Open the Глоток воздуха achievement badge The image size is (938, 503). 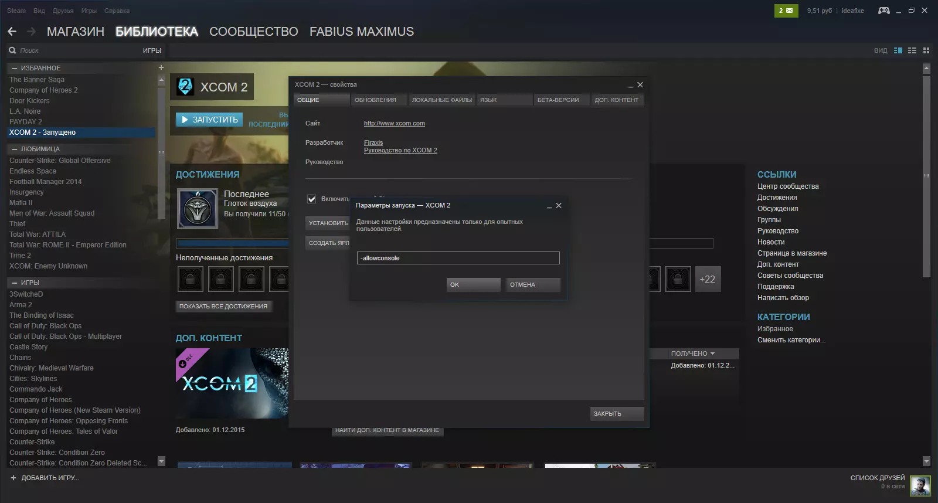[x=198, y=209]
